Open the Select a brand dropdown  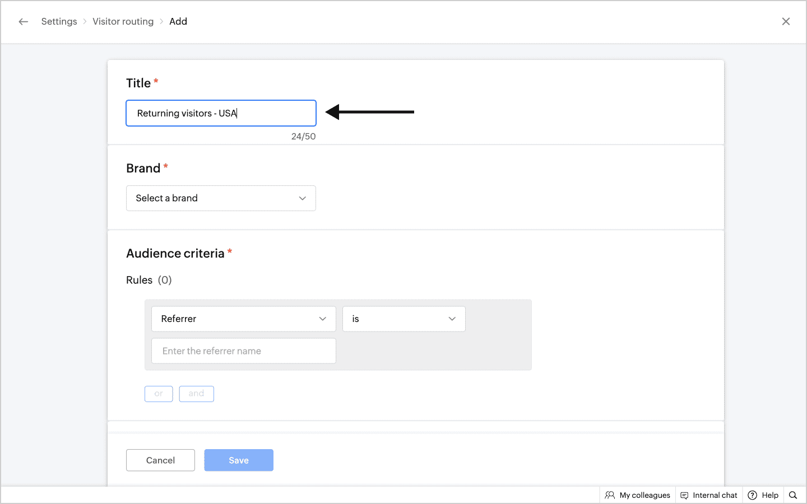(221, 198)
